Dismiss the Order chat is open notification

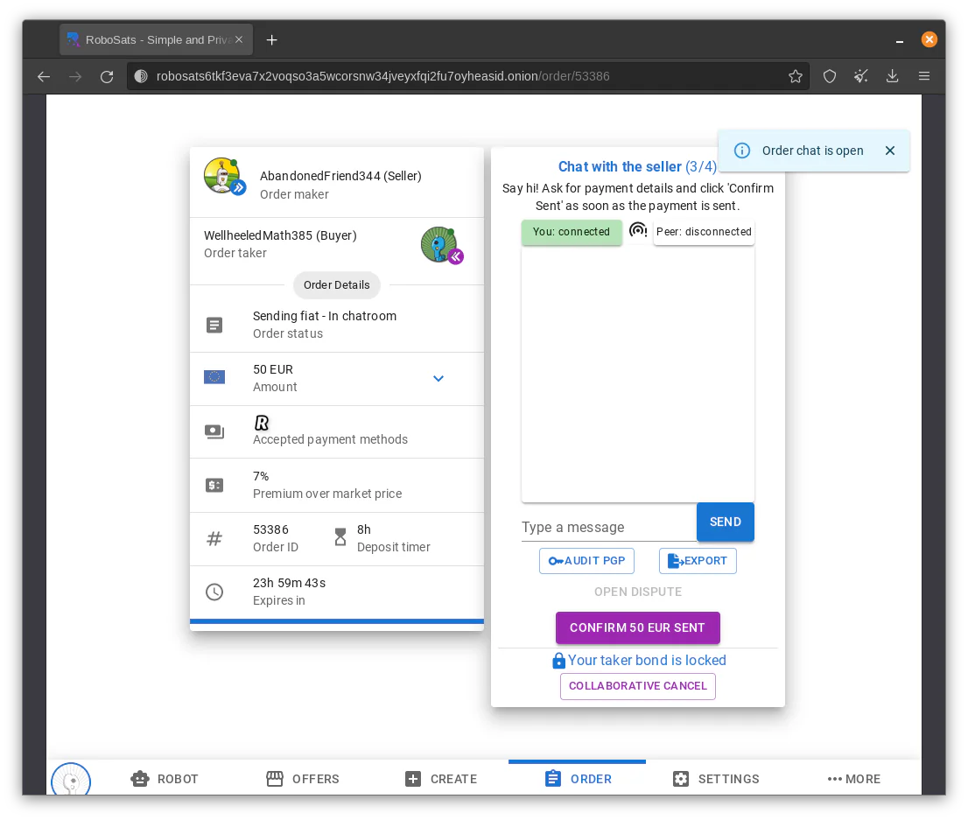pos(889,151)
